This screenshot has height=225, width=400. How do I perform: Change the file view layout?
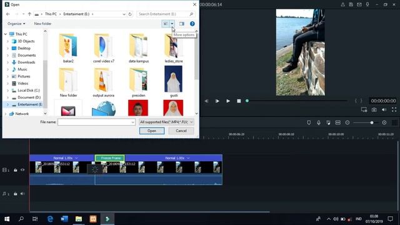click(x=166, y=24)
